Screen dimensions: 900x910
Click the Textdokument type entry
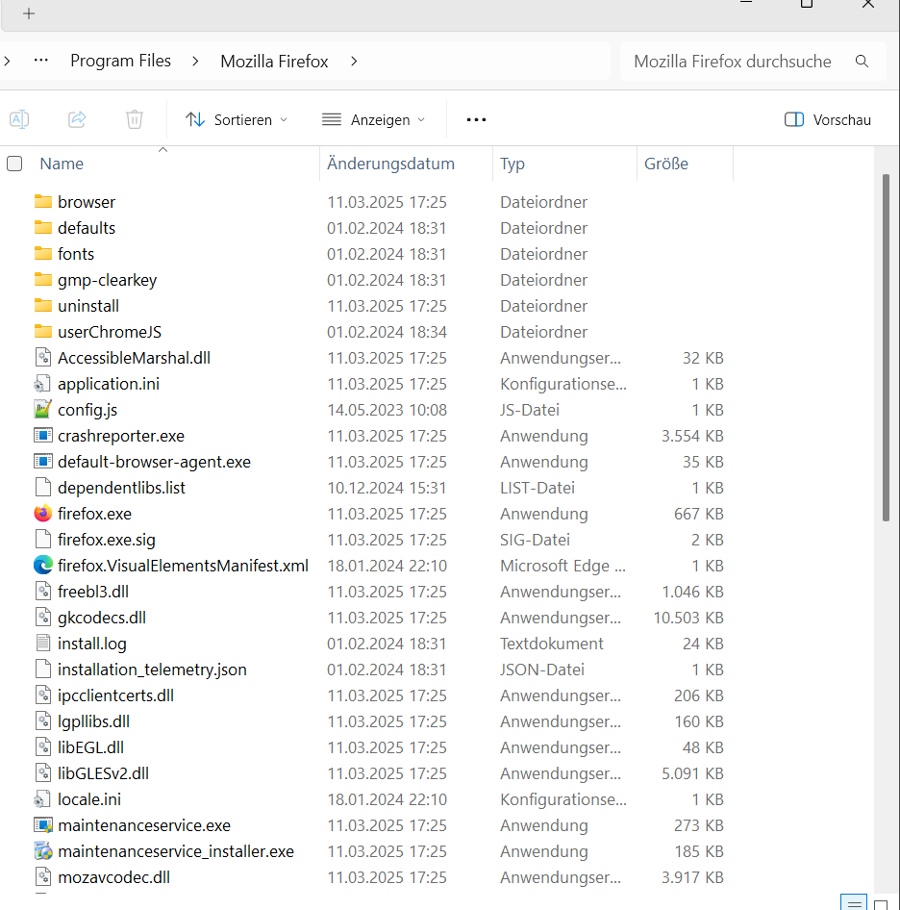point(552,644)
